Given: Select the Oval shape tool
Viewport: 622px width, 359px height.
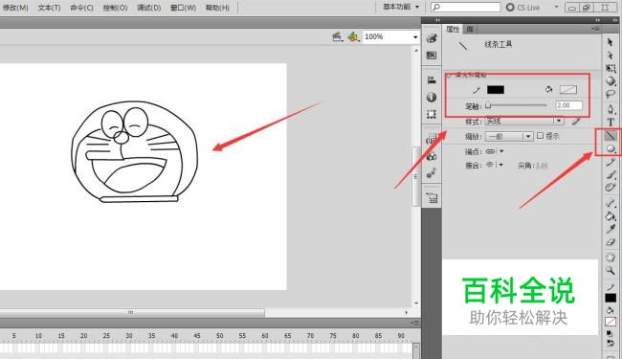Looking at the screenshot, I should [x=611, y=148].
